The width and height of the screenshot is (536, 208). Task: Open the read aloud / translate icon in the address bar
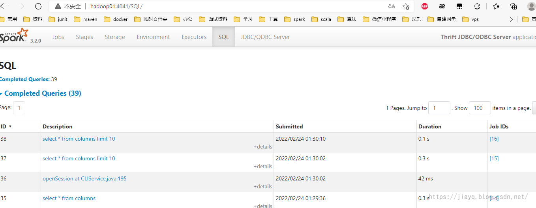click(392, 6)
